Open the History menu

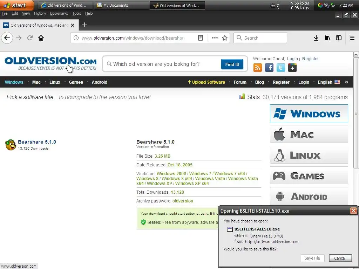point(40,13)
